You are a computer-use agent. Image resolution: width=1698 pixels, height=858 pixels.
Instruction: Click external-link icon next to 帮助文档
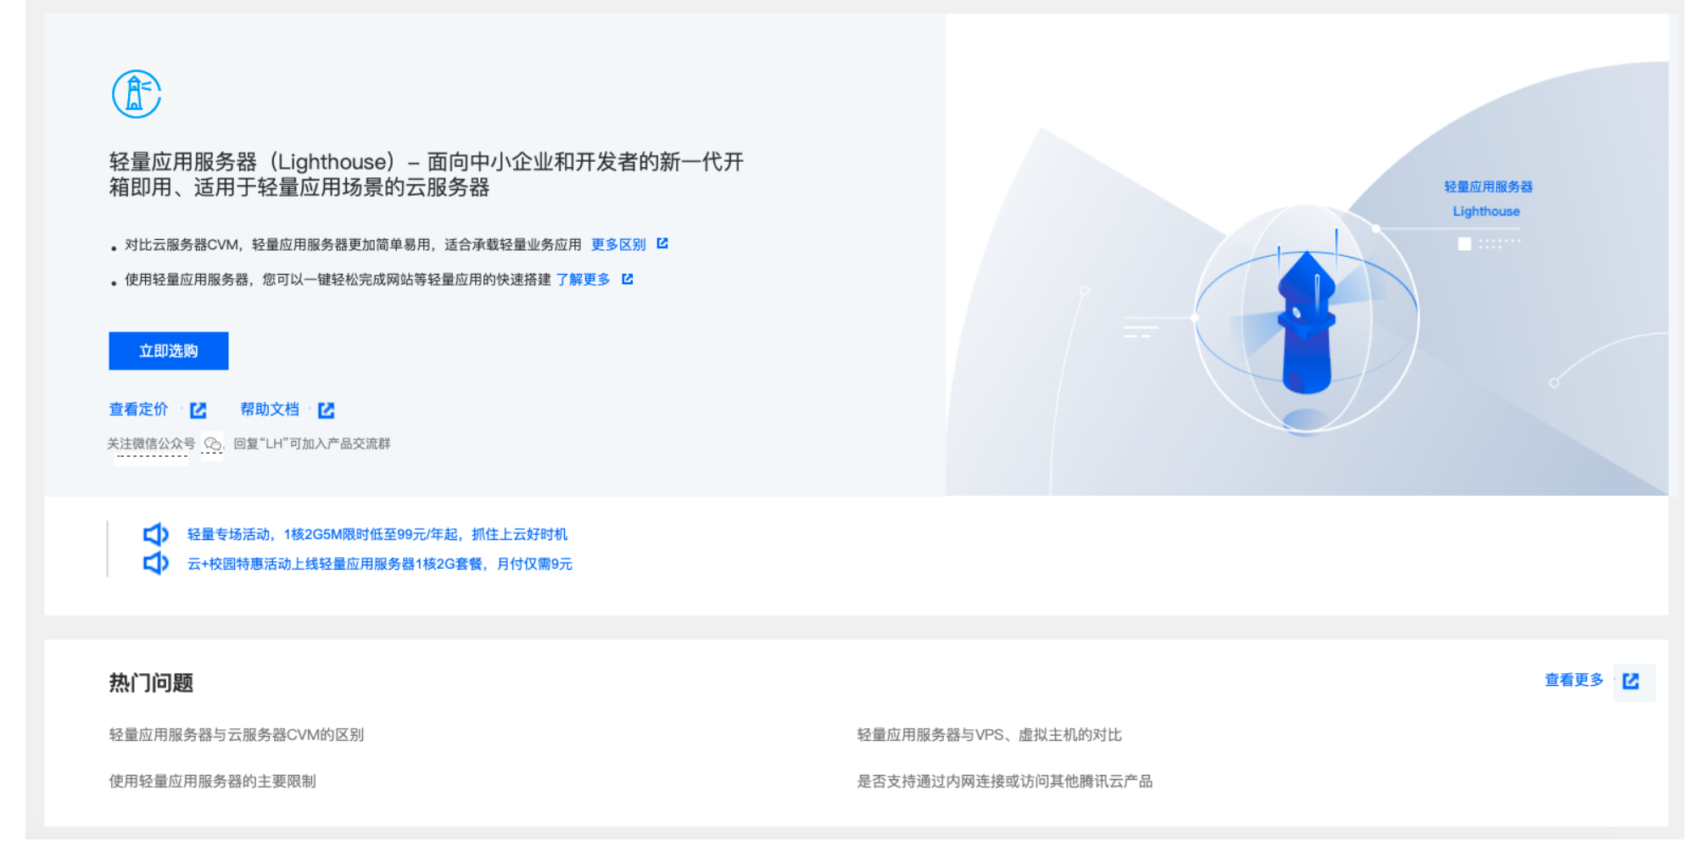click(x=327, y=410)
